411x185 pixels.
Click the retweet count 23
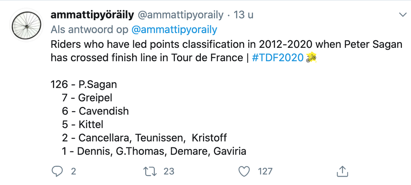(169, 172)
